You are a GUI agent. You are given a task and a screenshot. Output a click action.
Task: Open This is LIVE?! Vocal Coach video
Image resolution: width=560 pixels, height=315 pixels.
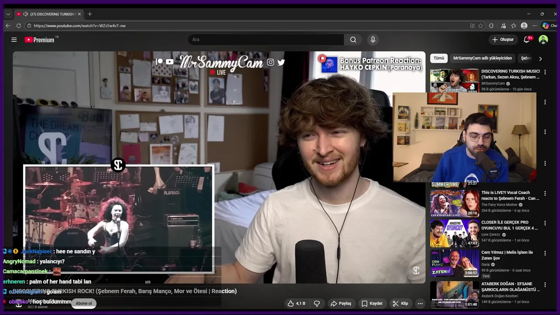[x=510, y=195]
